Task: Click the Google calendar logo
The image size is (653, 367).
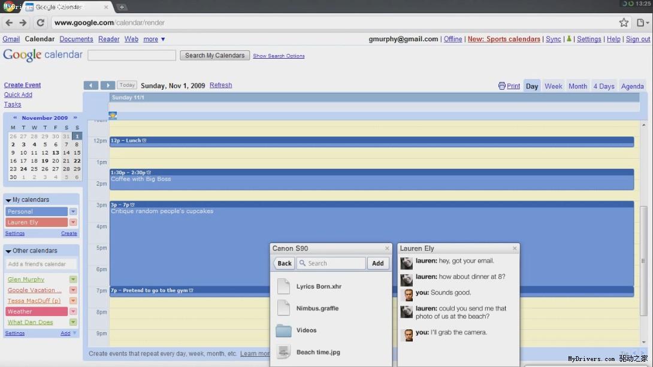Action: pyautogui.click(x=43, y=55)
